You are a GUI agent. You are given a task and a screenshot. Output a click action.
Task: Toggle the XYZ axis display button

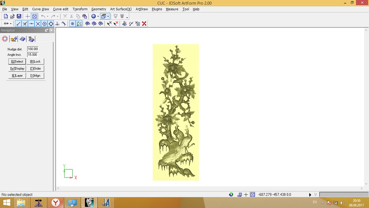[79, 24]
